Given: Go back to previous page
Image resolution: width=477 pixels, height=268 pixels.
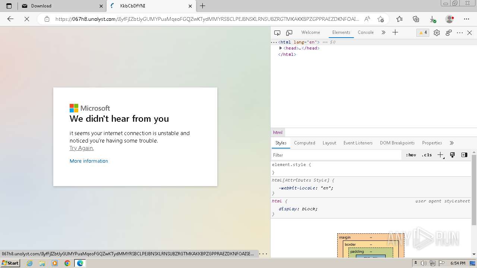Looking at the screenshot, I should (x=10, y=19).
